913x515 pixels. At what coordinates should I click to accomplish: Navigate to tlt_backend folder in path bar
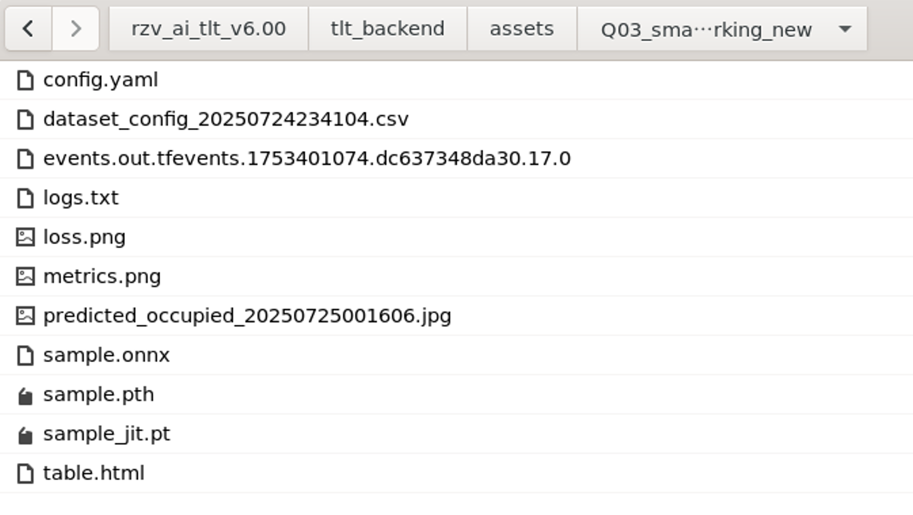point(387,29)
